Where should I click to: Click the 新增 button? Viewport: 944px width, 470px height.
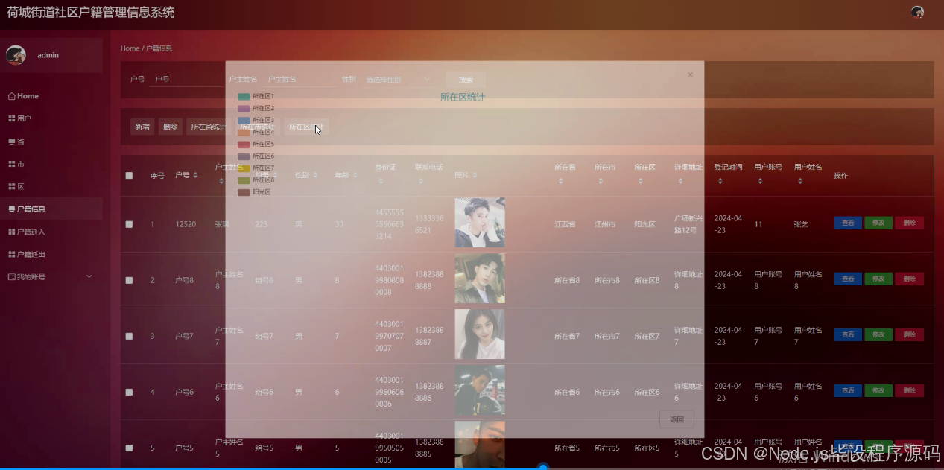coord(142,127)
